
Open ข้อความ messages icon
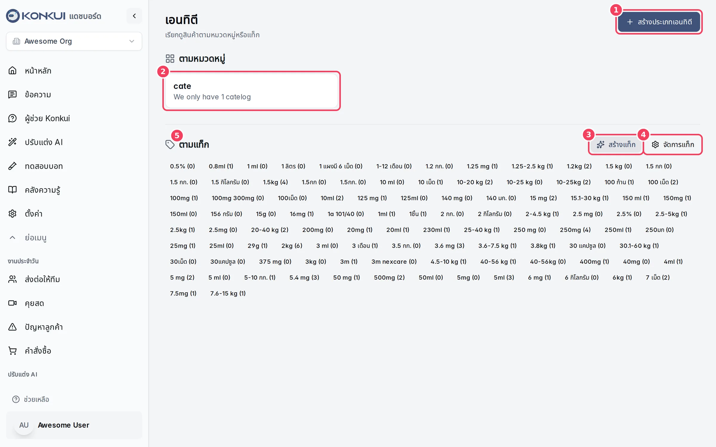[x=12, y=94]
